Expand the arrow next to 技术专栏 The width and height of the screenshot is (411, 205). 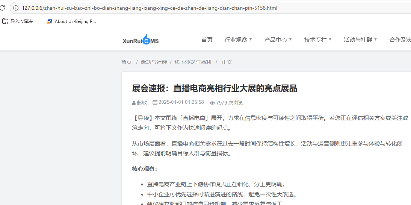coord(330,39)
